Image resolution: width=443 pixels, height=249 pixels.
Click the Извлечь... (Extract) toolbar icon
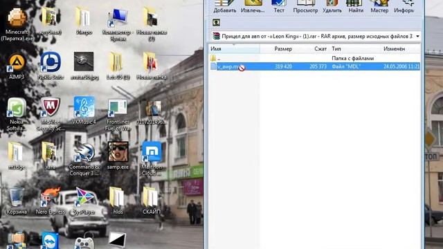253,6
